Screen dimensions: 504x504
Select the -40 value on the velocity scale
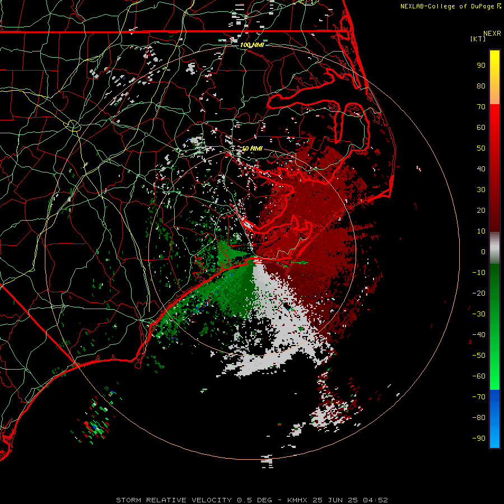(x=479, y=335)
